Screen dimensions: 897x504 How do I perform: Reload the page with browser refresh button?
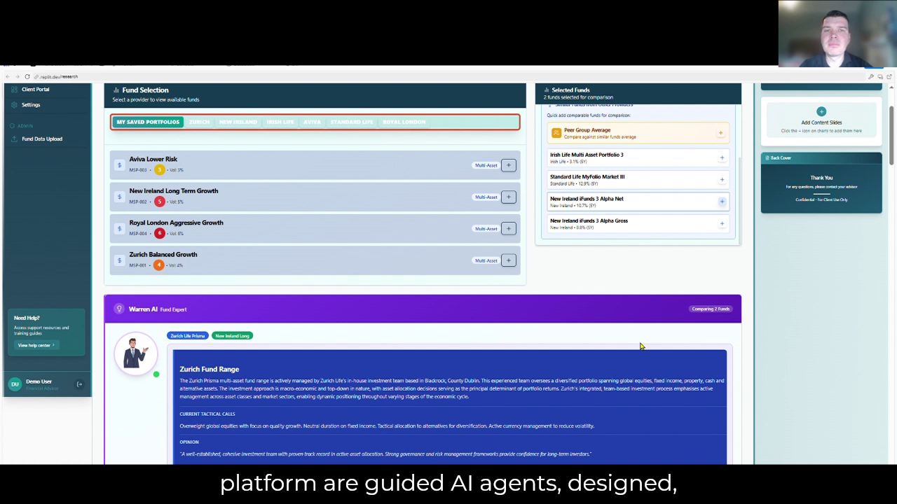[27, 76]
